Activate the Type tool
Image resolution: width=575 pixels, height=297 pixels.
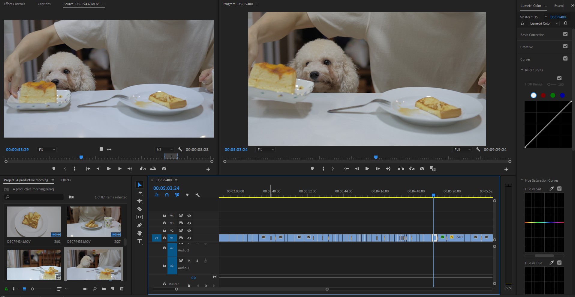tap(140, 241)
